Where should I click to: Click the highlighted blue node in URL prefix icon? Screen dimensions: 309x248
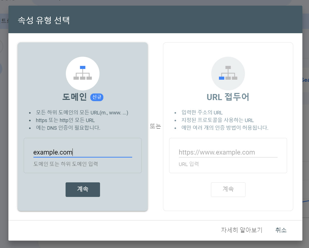pyautogui.click(x=221, y=79)
